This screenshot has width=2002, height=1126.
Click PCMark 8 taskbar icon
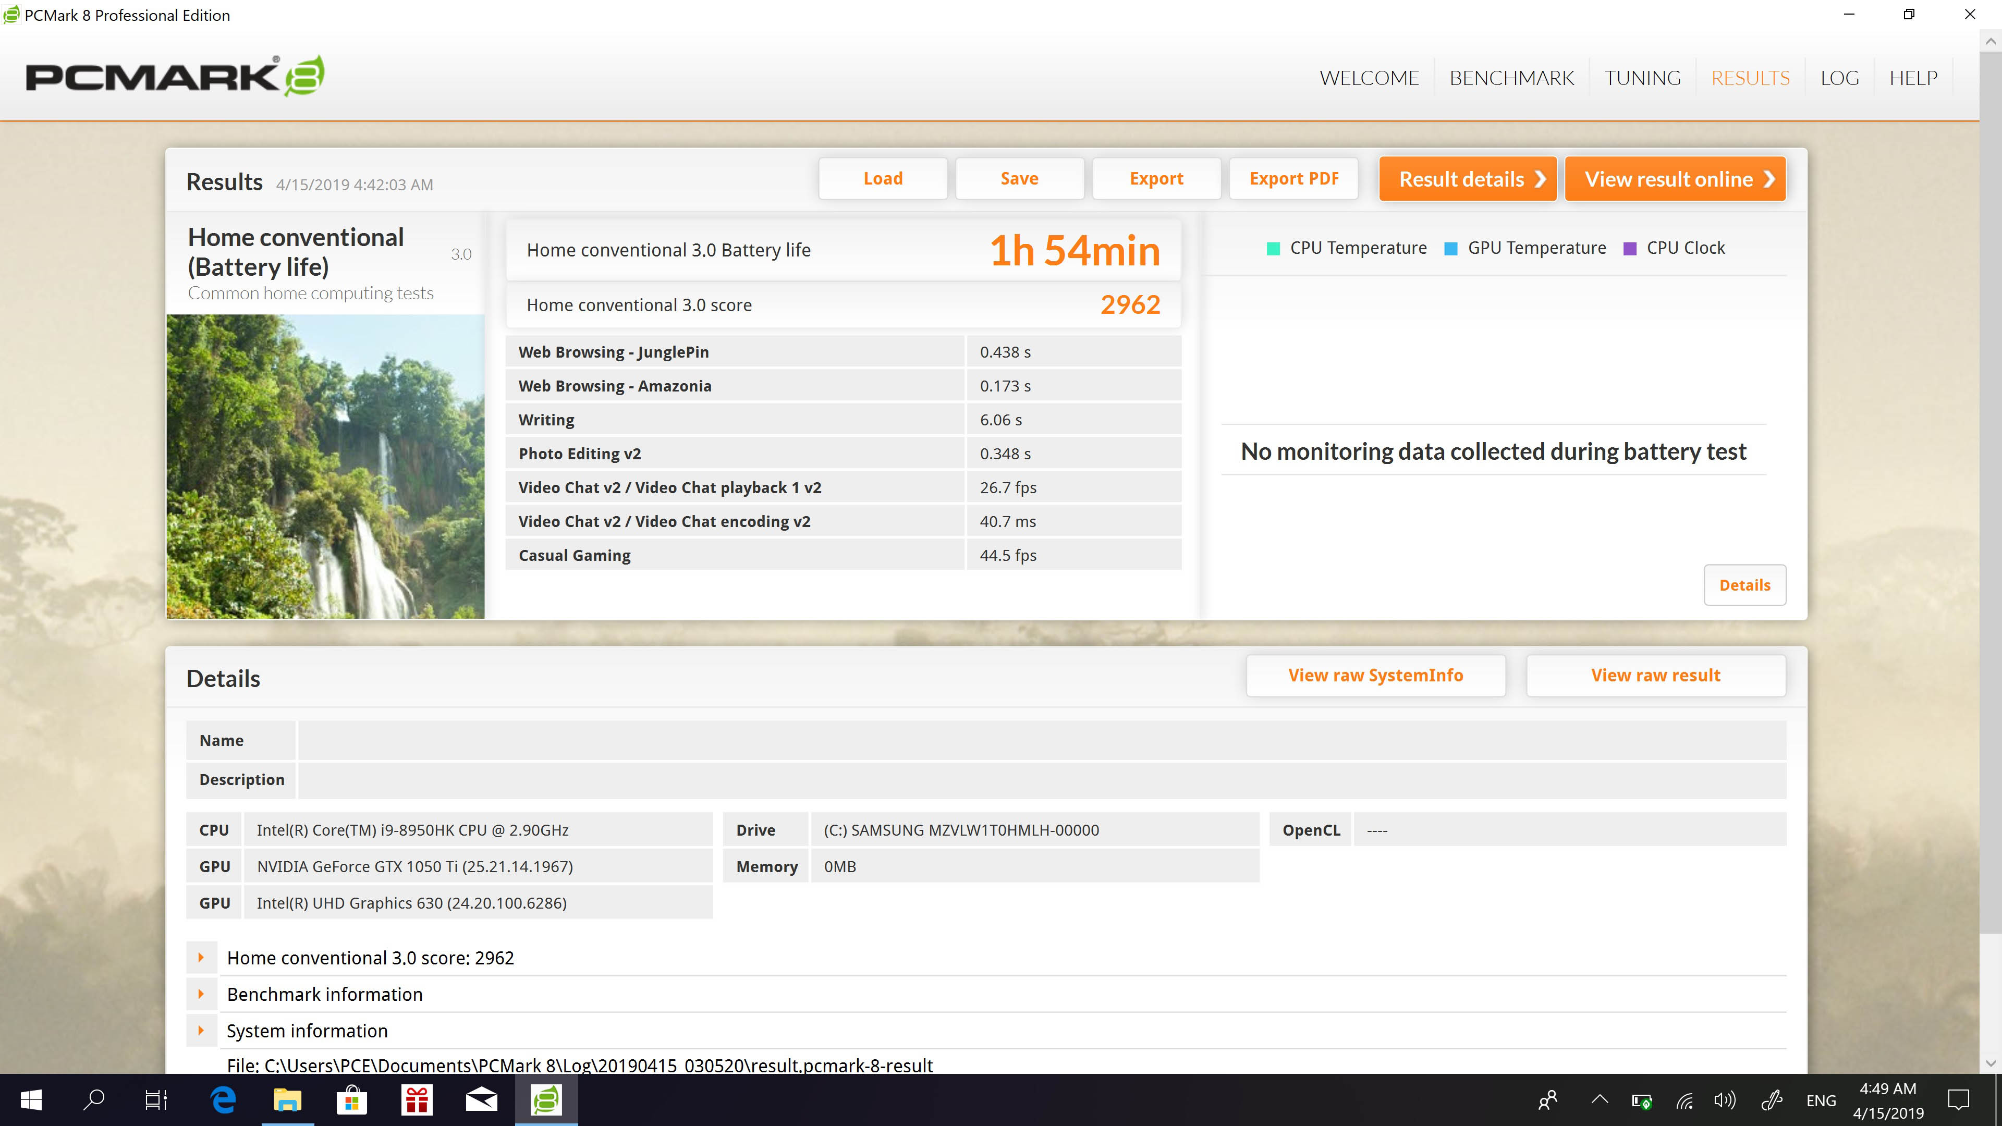coord(546,1099)
